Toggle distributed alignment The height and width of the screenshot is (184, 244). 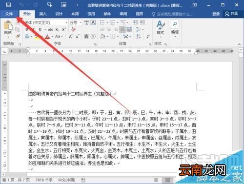tap(129, 29)
